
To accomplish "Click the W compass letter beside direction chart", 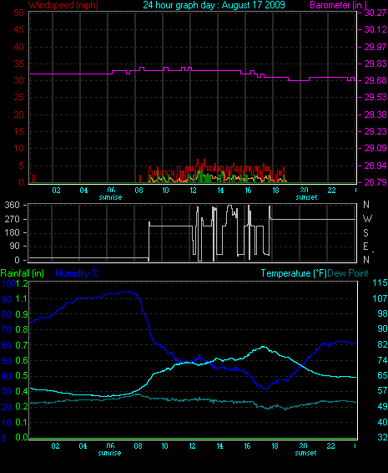I will coord(367,218).
